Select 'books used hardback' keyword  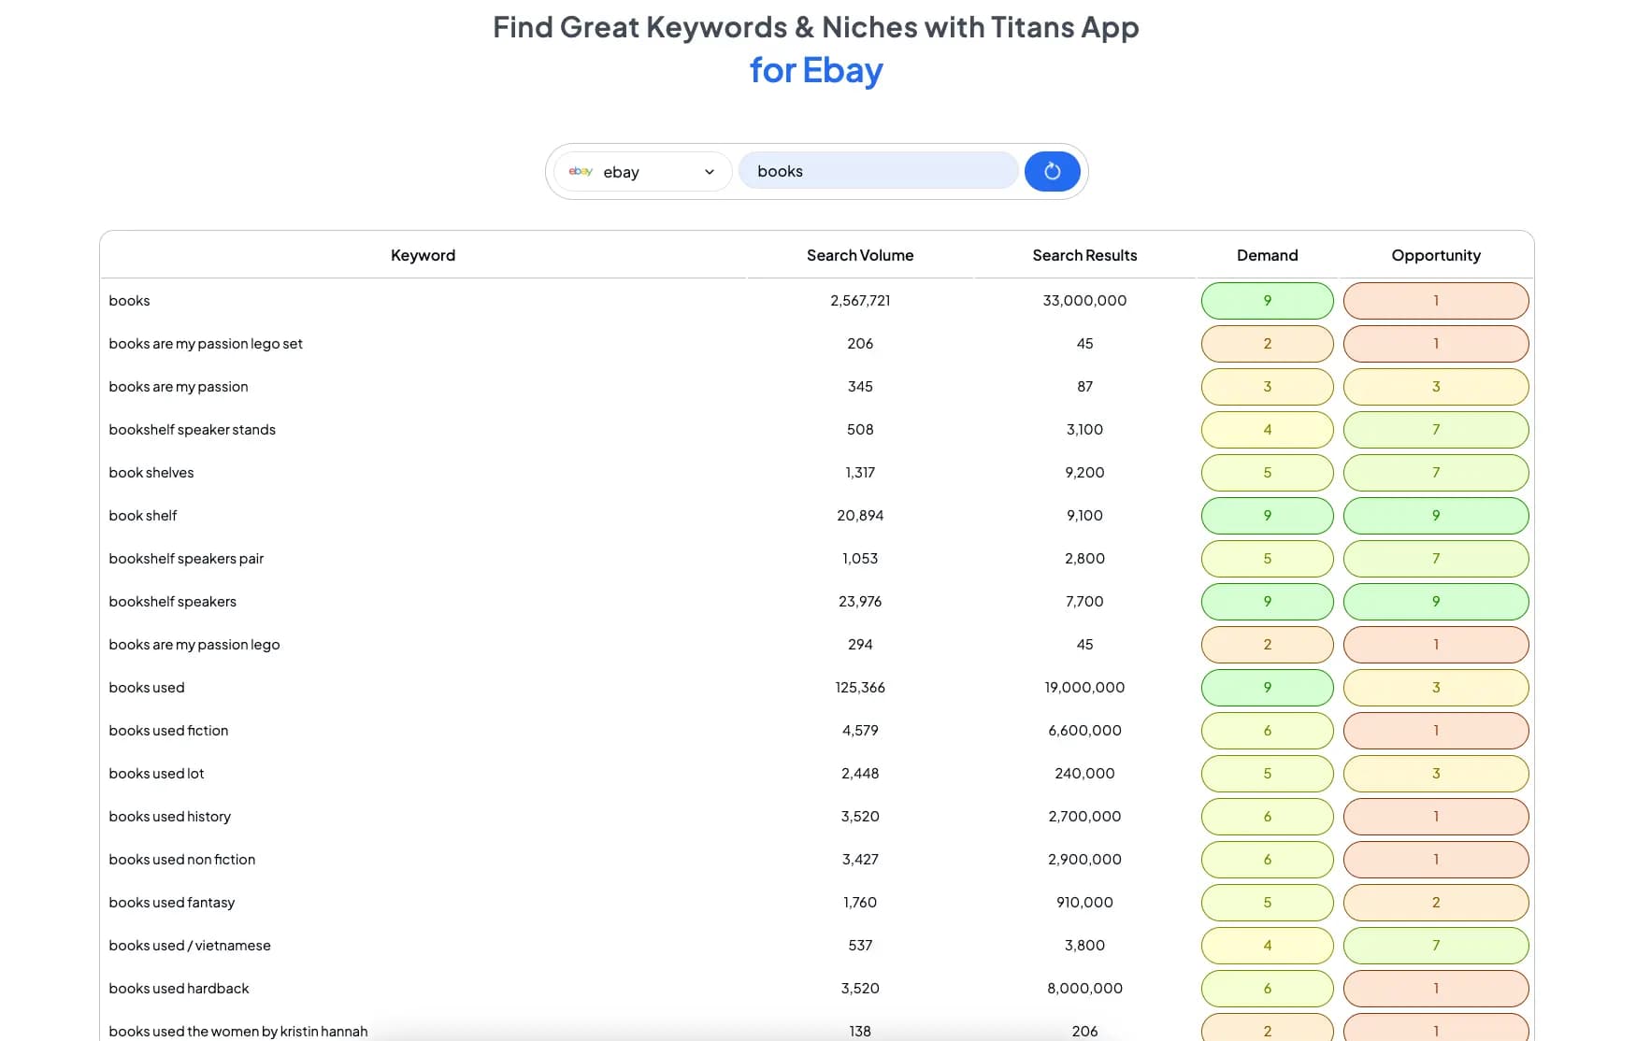click(x=179, y=988)
